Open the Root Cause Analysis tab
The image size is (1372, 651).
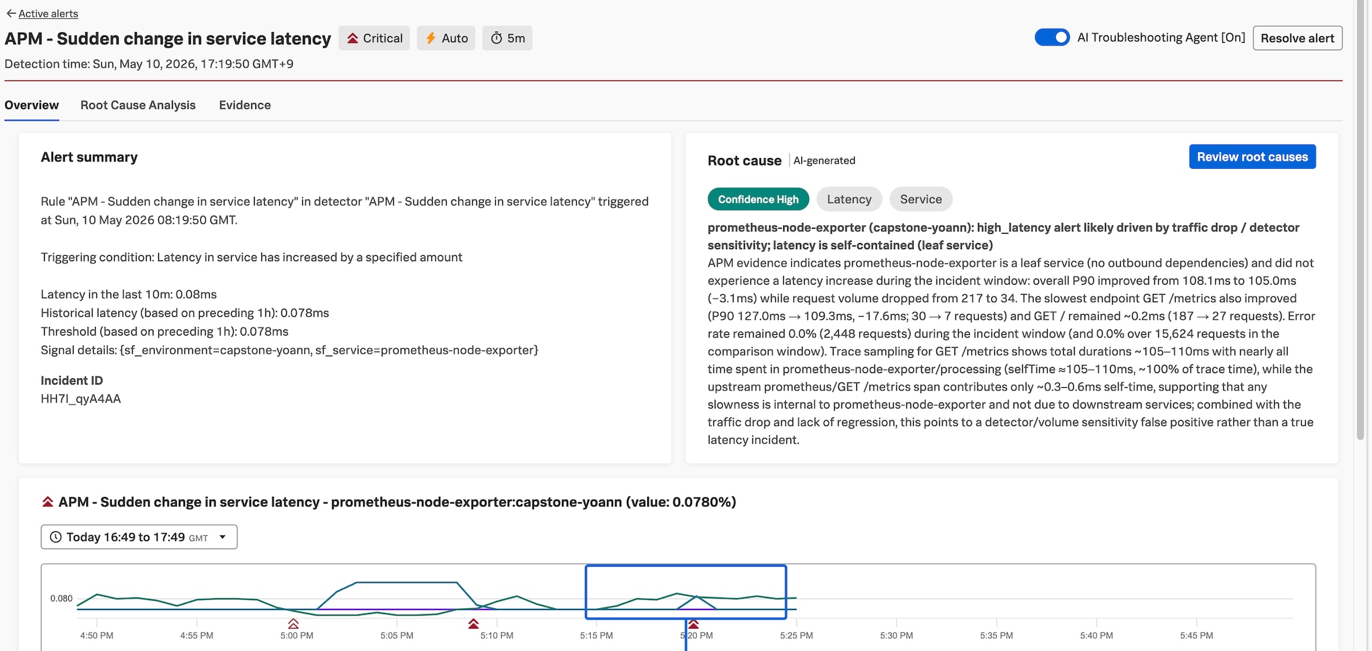[x=138, y=105]
